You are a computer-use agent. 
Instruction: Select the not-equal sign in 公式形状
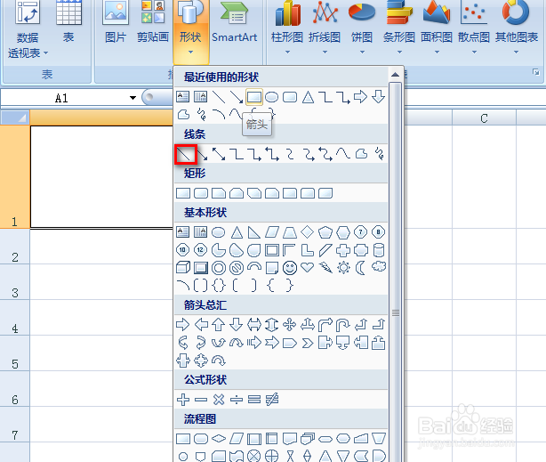(x=272, y=400)
